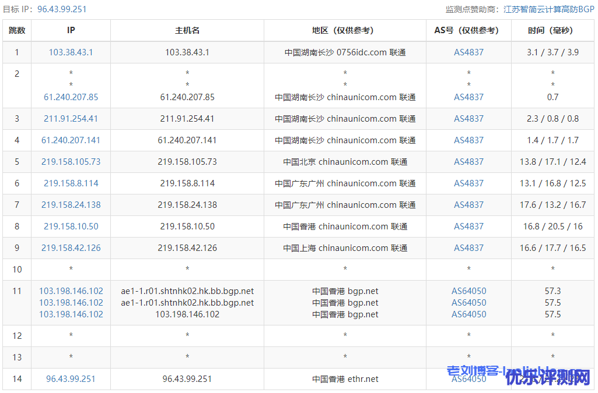Viewport: 598px width, 393px height.
Task: Click the first AS64050 link in hop 11
Action: pos(468,291)
